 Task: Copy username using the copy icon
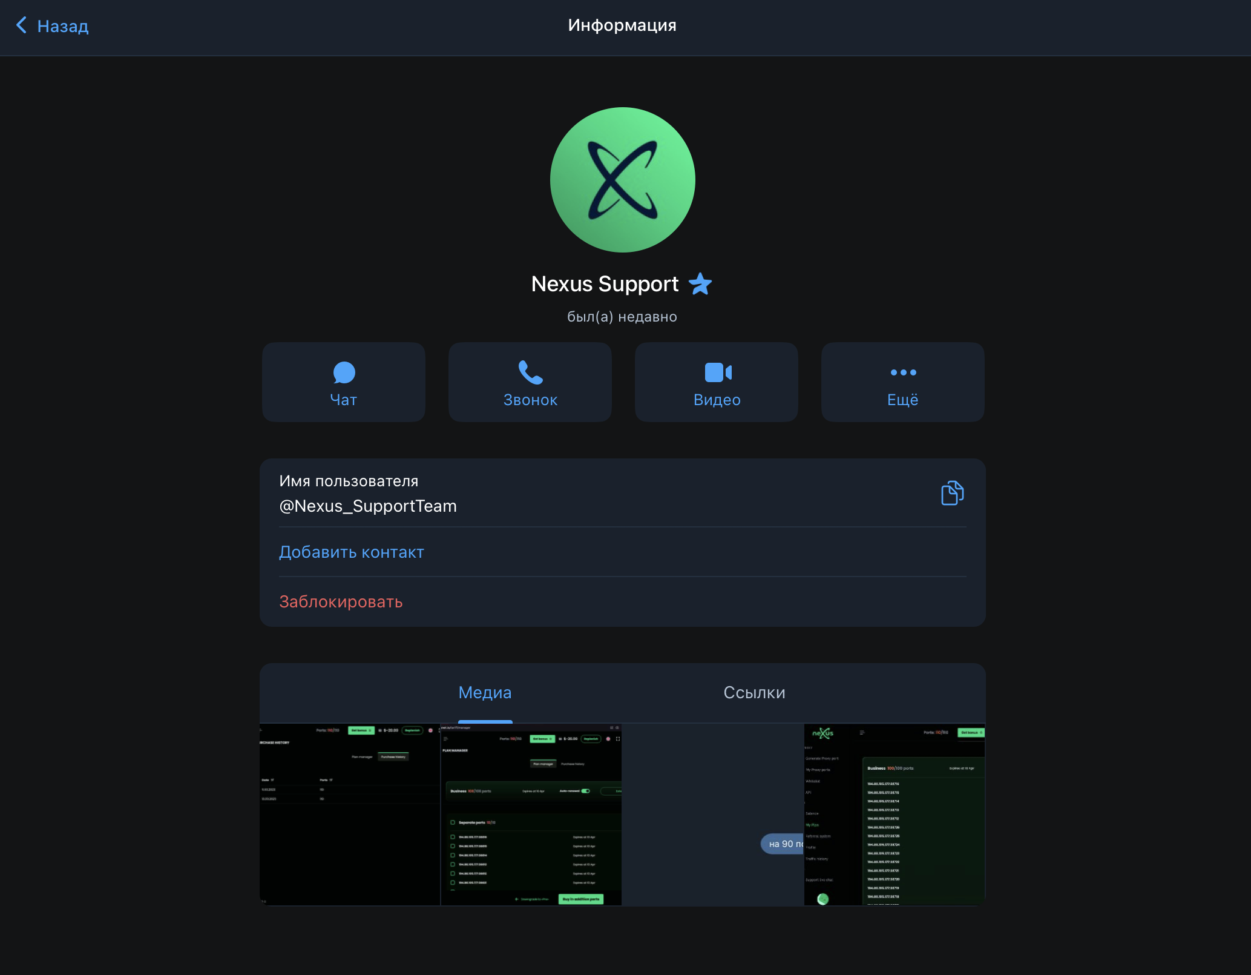tap(952, 493)
